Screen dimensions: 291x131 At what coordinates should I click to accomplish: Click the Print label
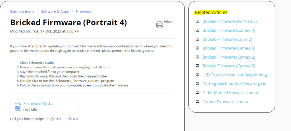pos(168,22)
